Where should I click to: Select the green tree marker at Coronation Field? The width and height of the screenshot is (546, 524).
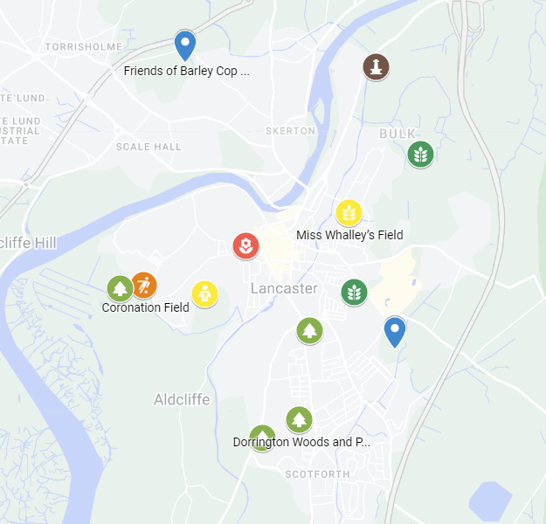click(x=120, y=288)
